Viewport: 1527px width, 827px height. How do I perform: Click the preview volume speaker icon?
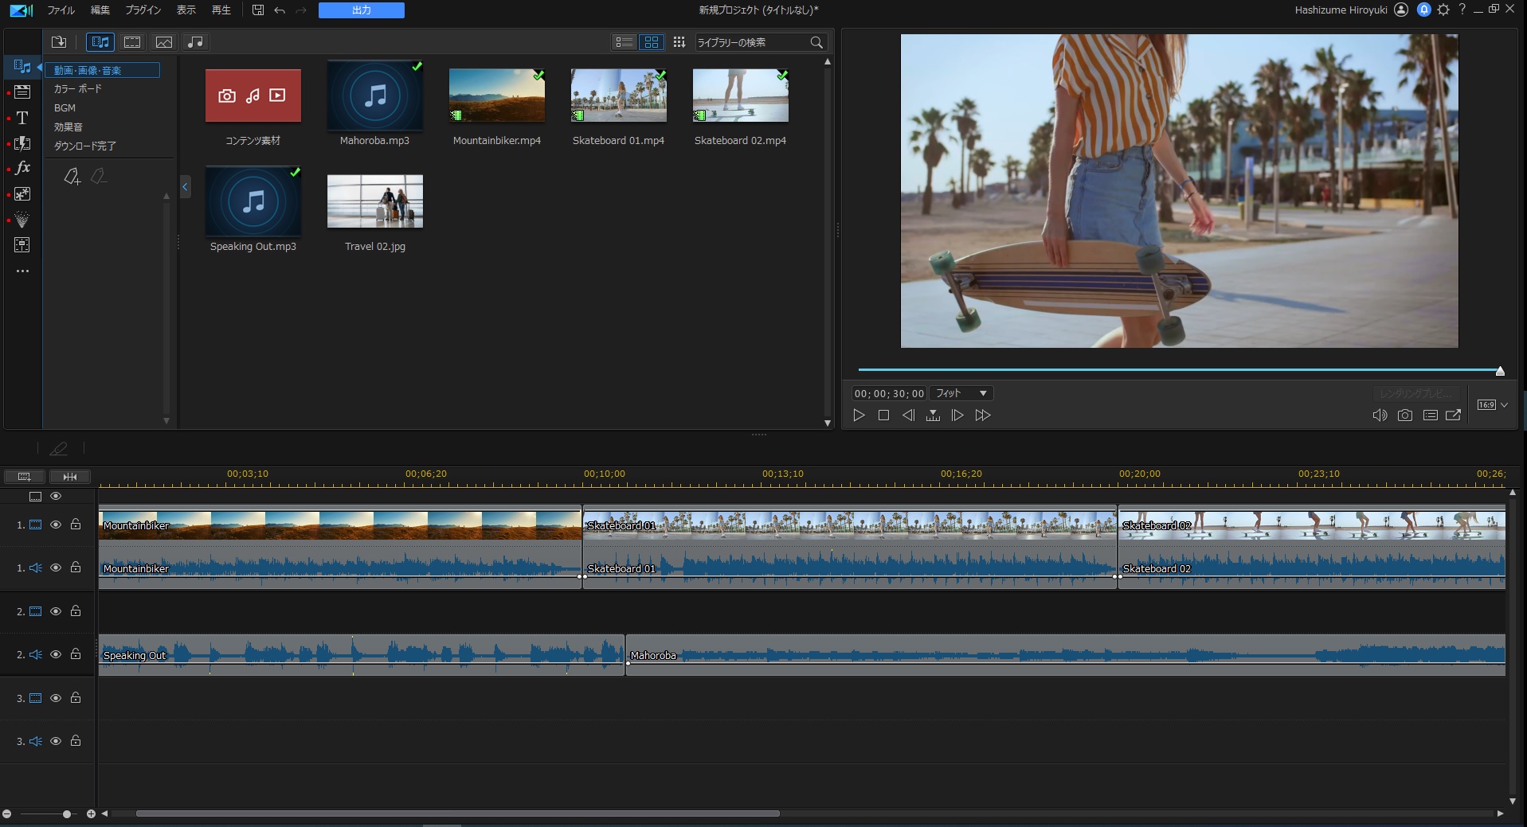point(1380,415)
